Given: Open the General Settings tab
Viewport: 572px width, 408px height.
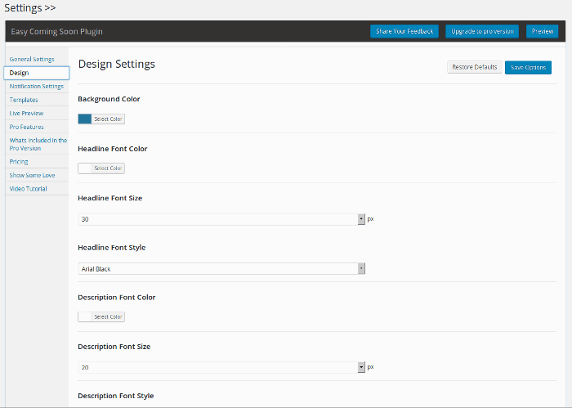Looking at the screenshot, I should 32,59.
